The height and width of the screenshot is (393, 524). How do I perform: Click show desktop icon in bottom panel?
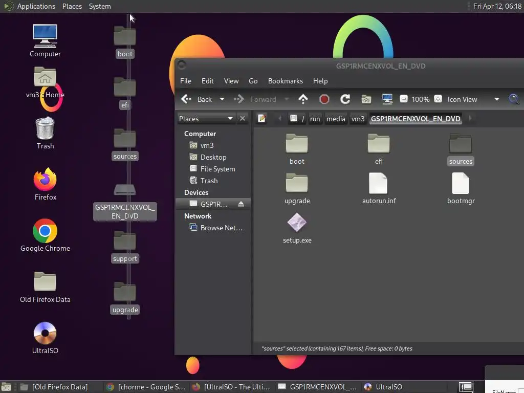point(6,387)
